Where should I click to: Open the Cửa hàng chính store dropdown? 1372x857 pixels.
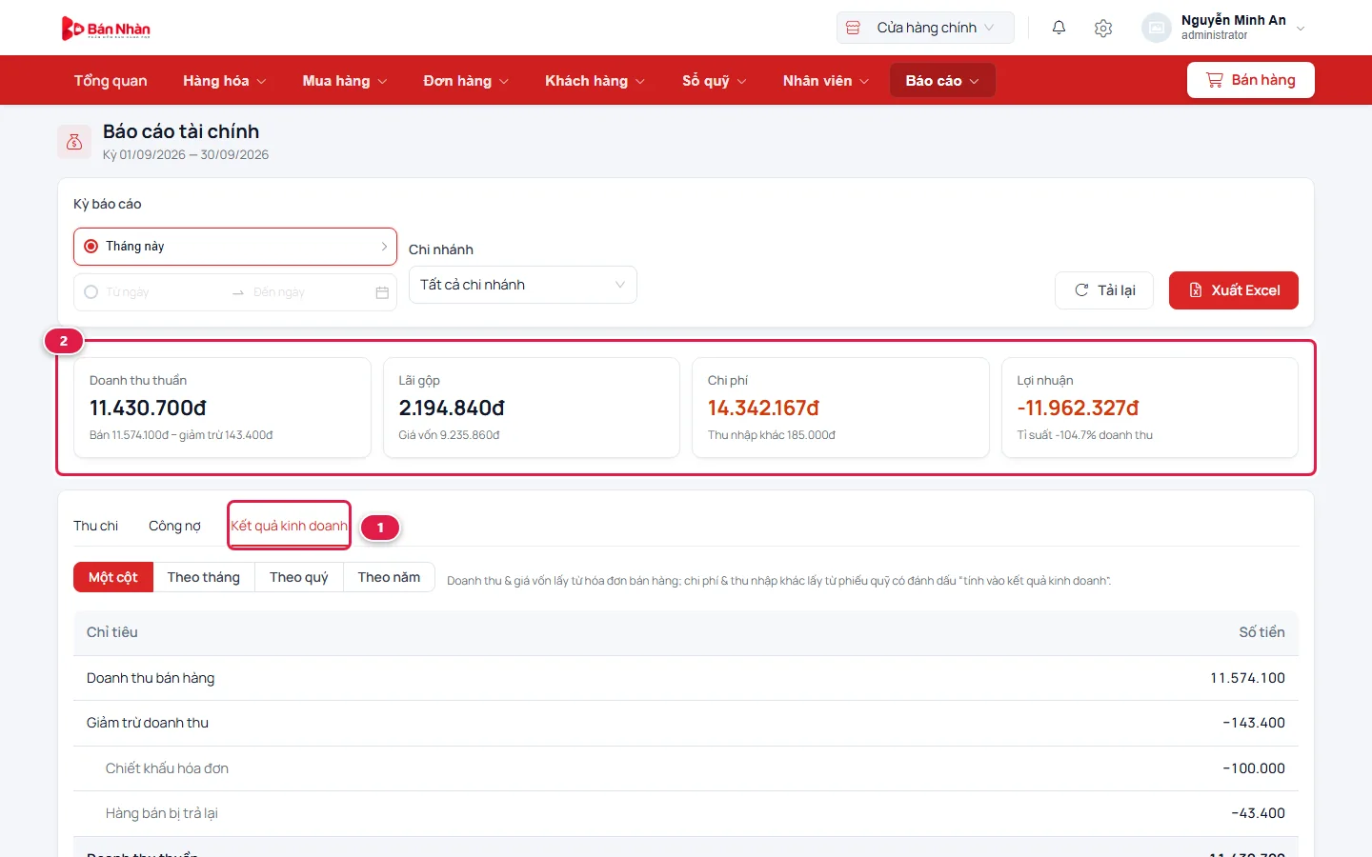click(x=925, y=28)
